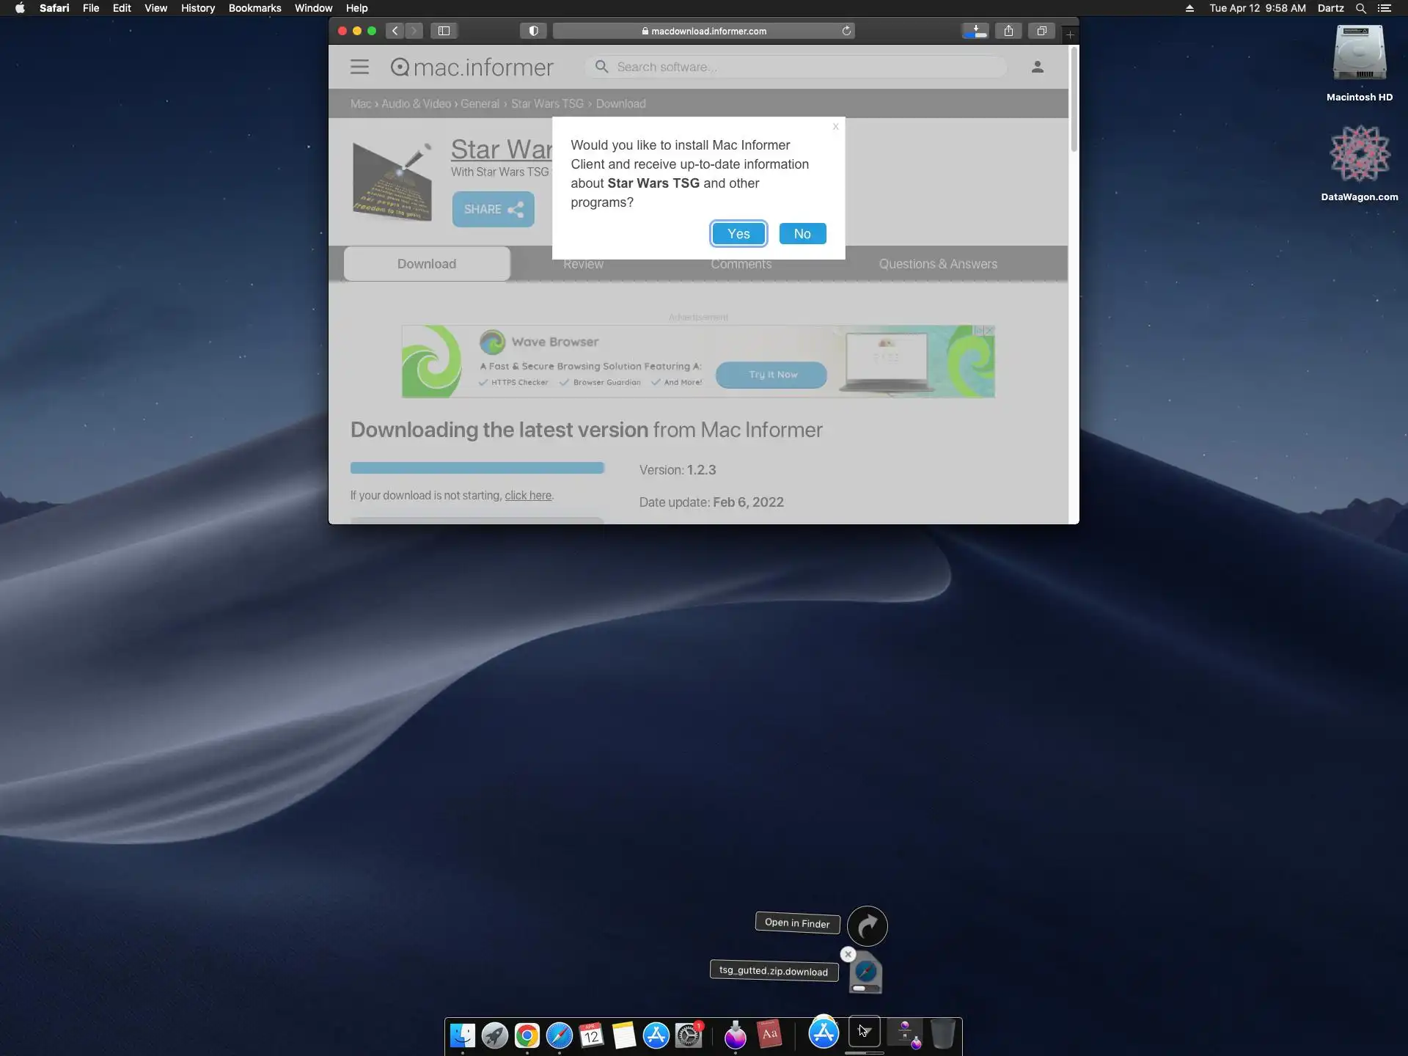Cancel tsg_gutted.zip download with X badge
This screenshot has height=1056, width=1408.
848,954
